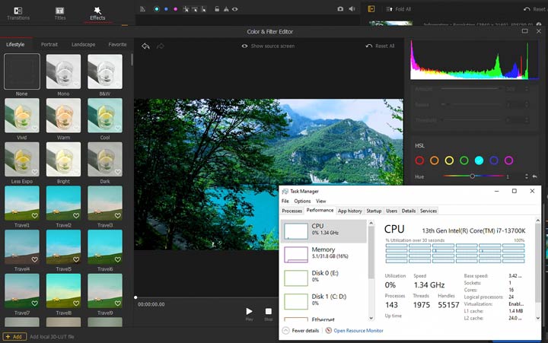Click the undo arrow in Color & Filter Editor
548x343 pixels.
coord(145,46)
